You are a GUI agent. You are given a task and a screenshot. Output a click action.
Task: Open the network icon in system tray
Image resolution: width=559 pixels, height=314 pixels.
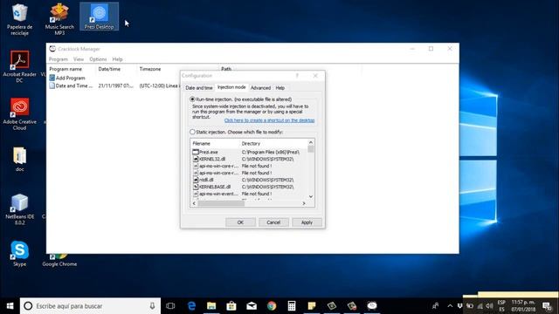point(480,306)
